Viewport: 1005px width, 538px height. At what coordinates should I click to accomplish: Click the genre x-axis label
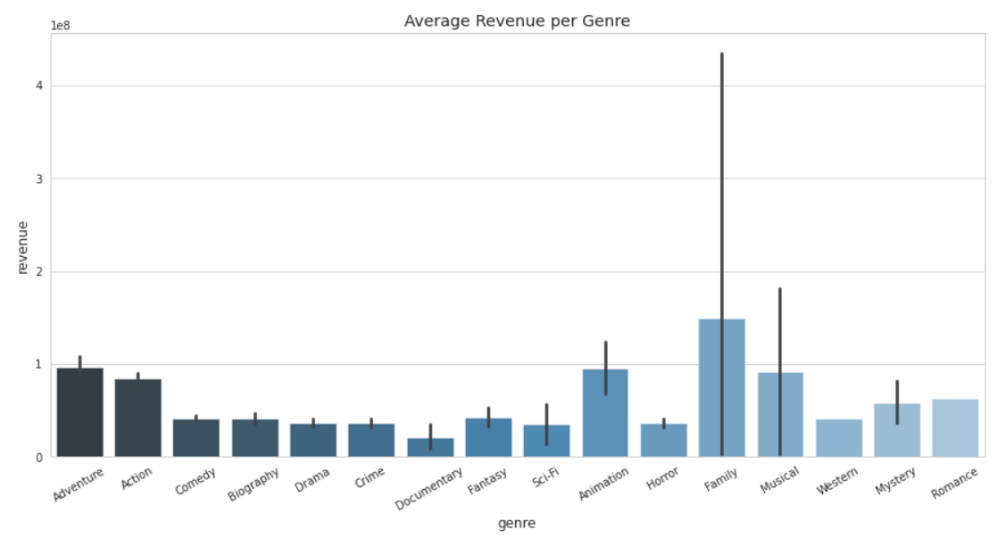[x=518, y=524]
